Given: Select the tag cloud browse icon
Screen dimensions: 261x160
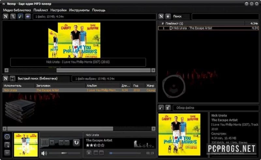Looking at the screenshot, I should (x=28, y=16).
